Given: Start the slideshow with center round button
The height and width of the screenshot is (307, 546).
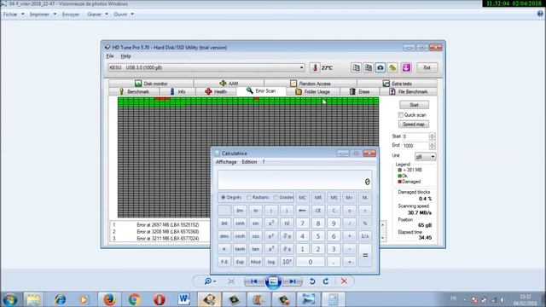Looking at the screenshot, I should (273, 281).
